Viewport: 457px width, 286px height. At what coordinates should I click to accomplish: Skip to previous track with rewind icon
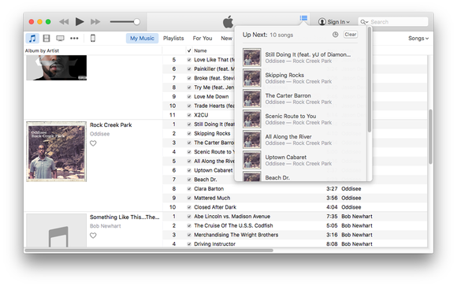[64, 21]
